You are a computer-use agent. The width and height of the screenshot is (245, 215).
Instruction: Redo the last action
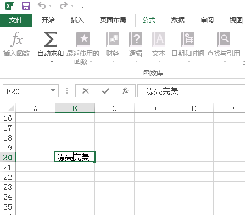pyautogui.click(x=64, y=6)
